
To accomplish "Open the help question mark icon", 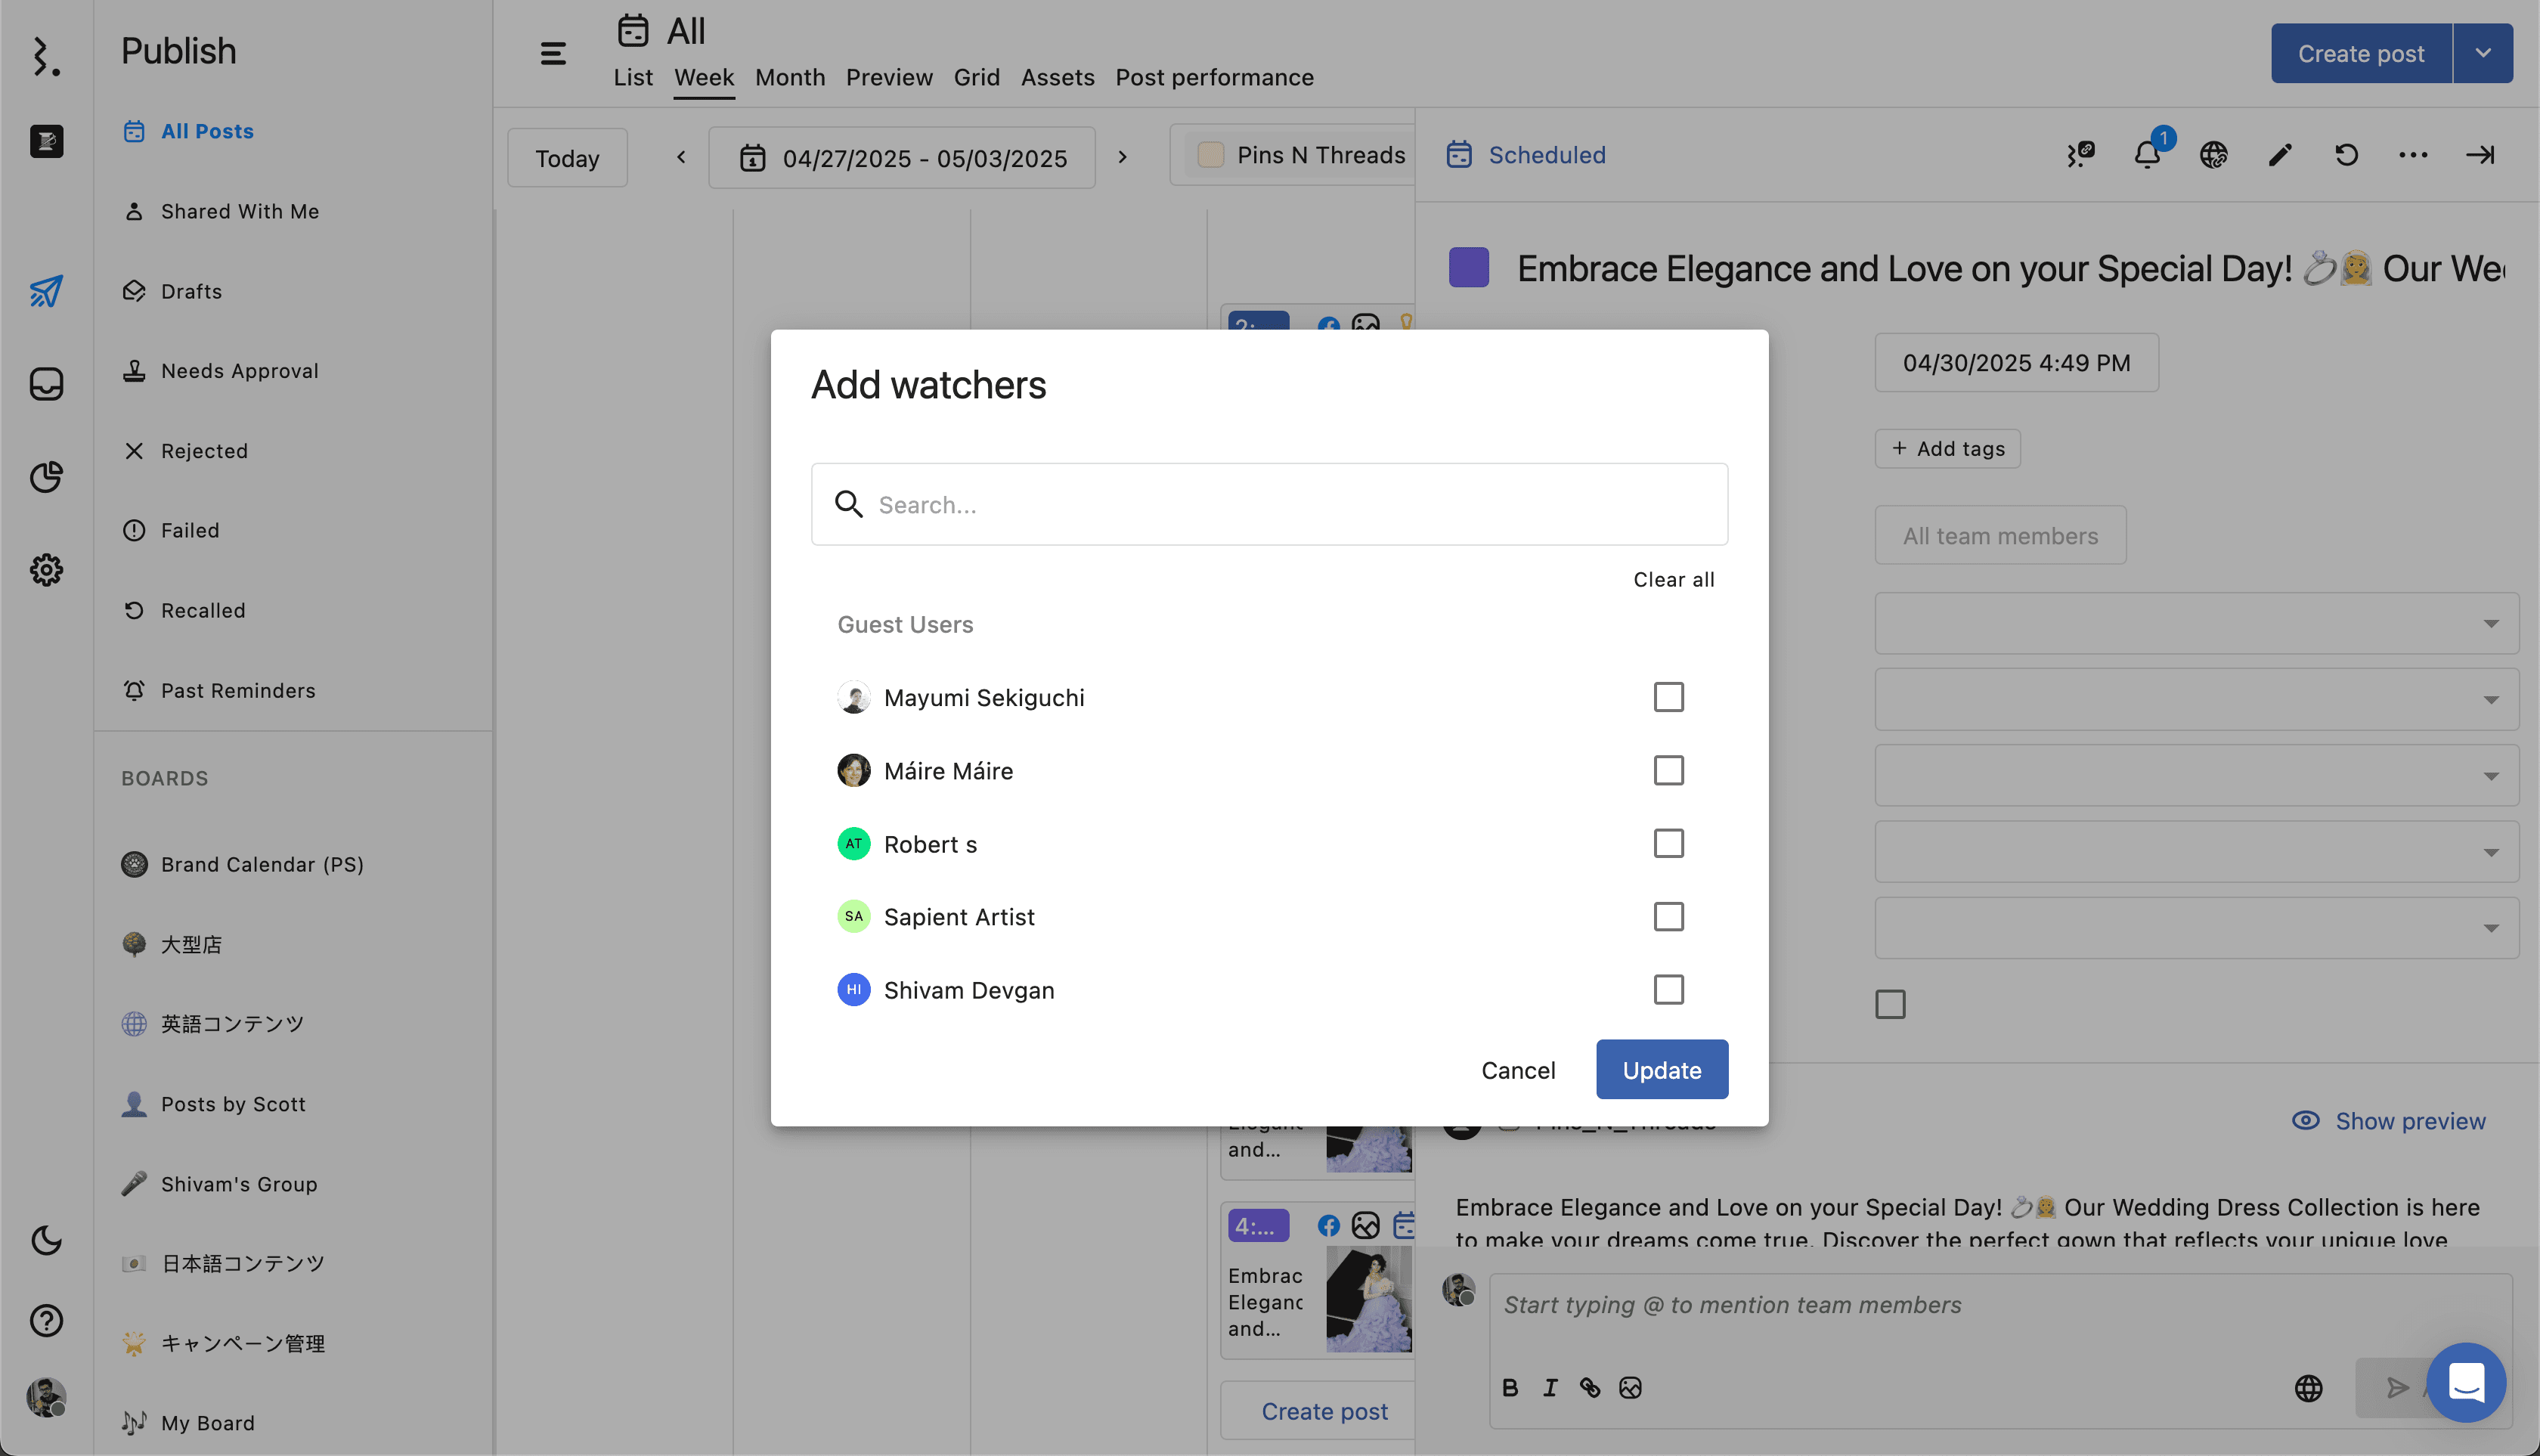I will pyautogui.click(x=46, y=1320).
